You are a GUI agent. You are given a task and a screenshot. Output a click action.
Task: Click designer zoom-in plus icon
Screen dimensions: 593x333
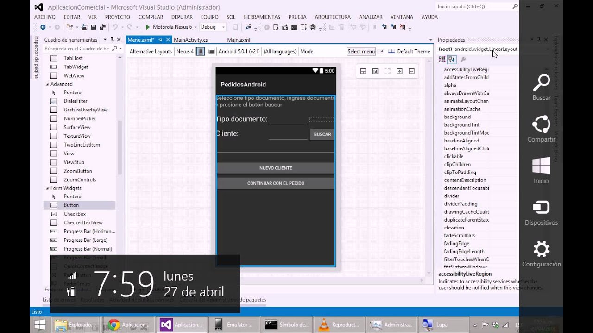pyautogui.click(x=399, y=71)
